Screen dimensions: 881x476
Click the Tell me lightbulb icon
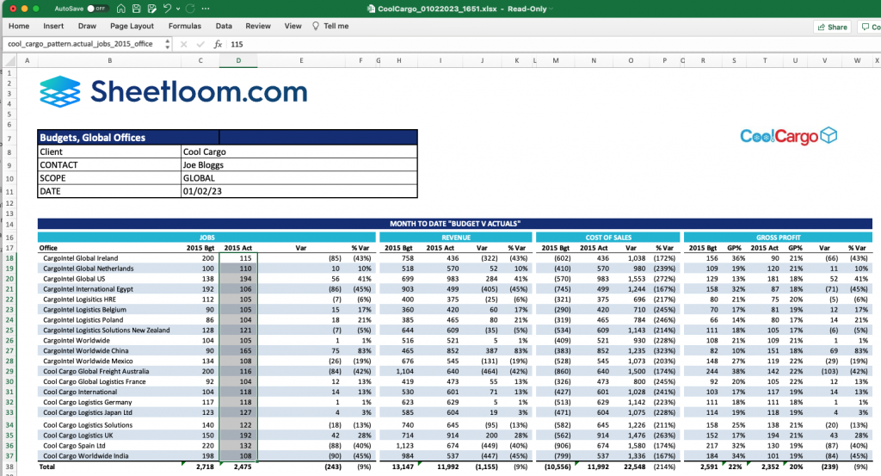tap(315, 27)
